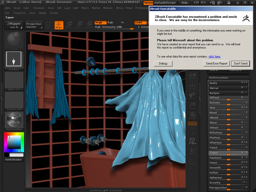256x192 pixels.
Task: Open the Zplugin menu
Action: 42,13
